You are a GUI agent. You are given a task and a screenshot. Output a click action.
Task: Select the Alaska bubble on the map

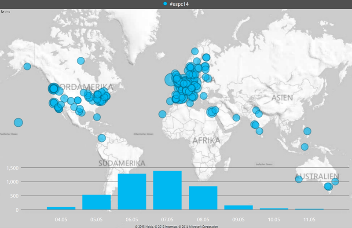click(27, 66)
